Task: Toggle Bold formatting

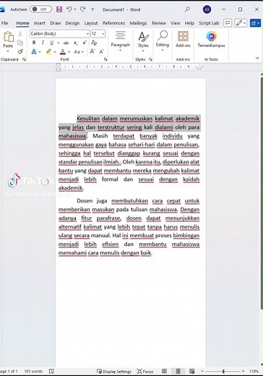Action: [x=34, y=43]
